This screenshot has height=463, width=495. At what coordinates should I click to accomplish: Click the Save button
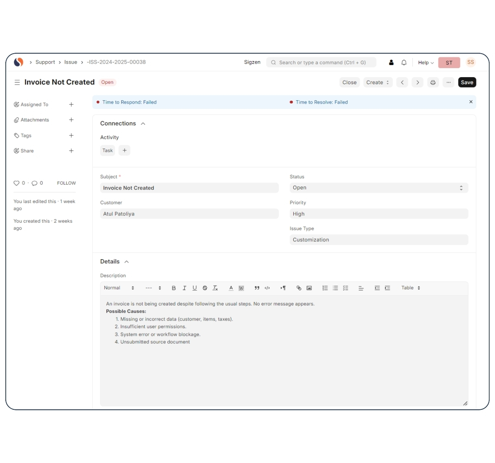click(x=467, y=83)
